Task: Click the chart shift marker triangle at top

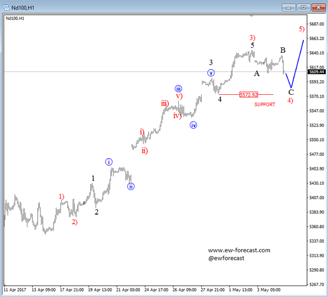Action: point(251,16)
